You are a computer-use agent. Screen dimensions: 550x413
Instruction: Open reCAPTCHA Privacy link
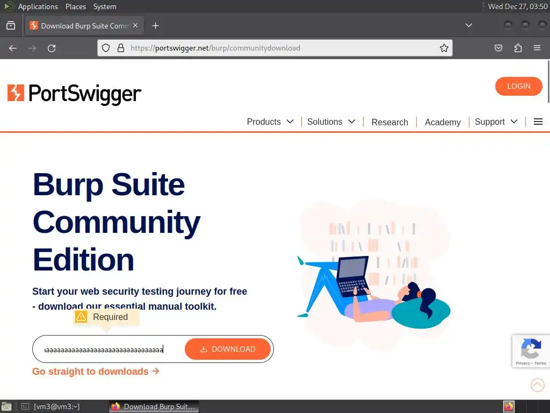coord(523,364)
